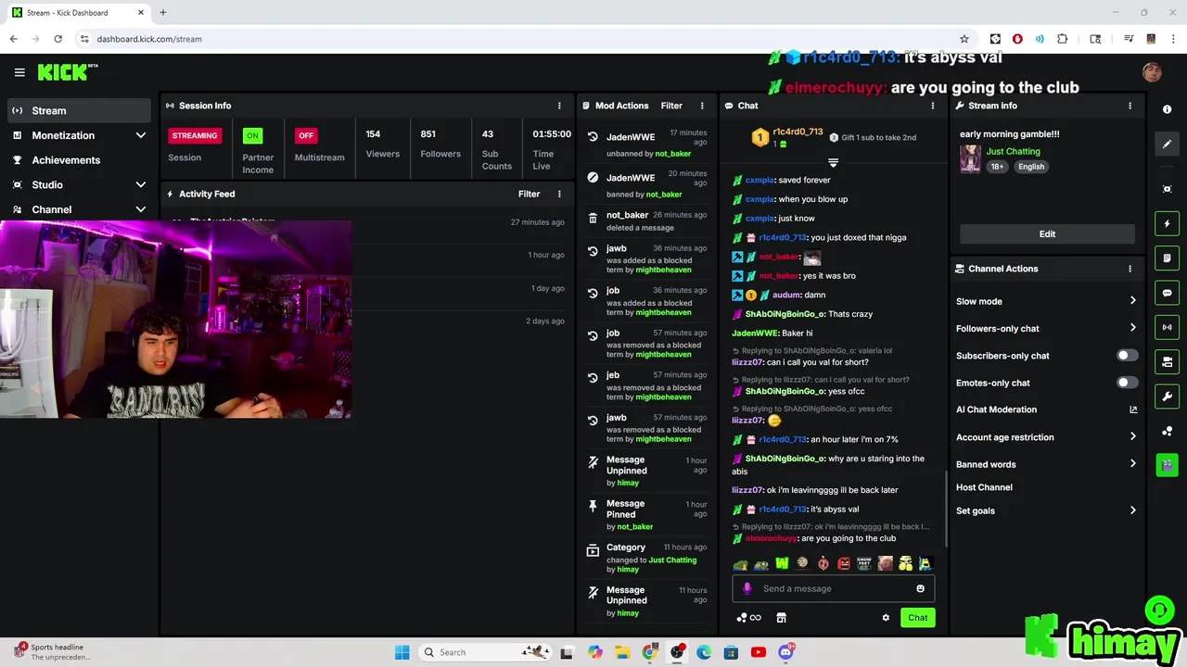Open the lightning bolt activity widget icon
Screen dimensions: 1187x667
1167,223
